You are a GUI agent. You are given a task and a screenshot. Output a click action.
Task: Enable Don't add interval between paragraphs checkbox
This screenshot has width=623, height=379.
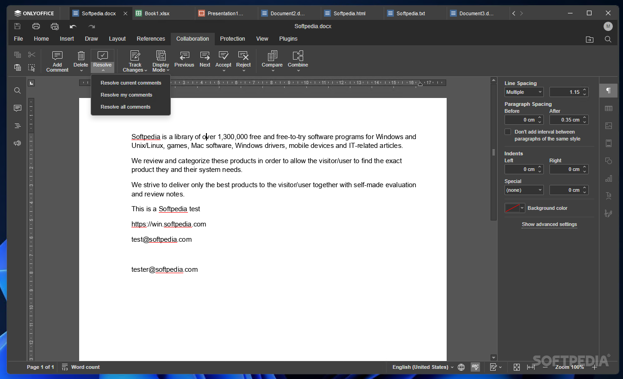[508, 132]
